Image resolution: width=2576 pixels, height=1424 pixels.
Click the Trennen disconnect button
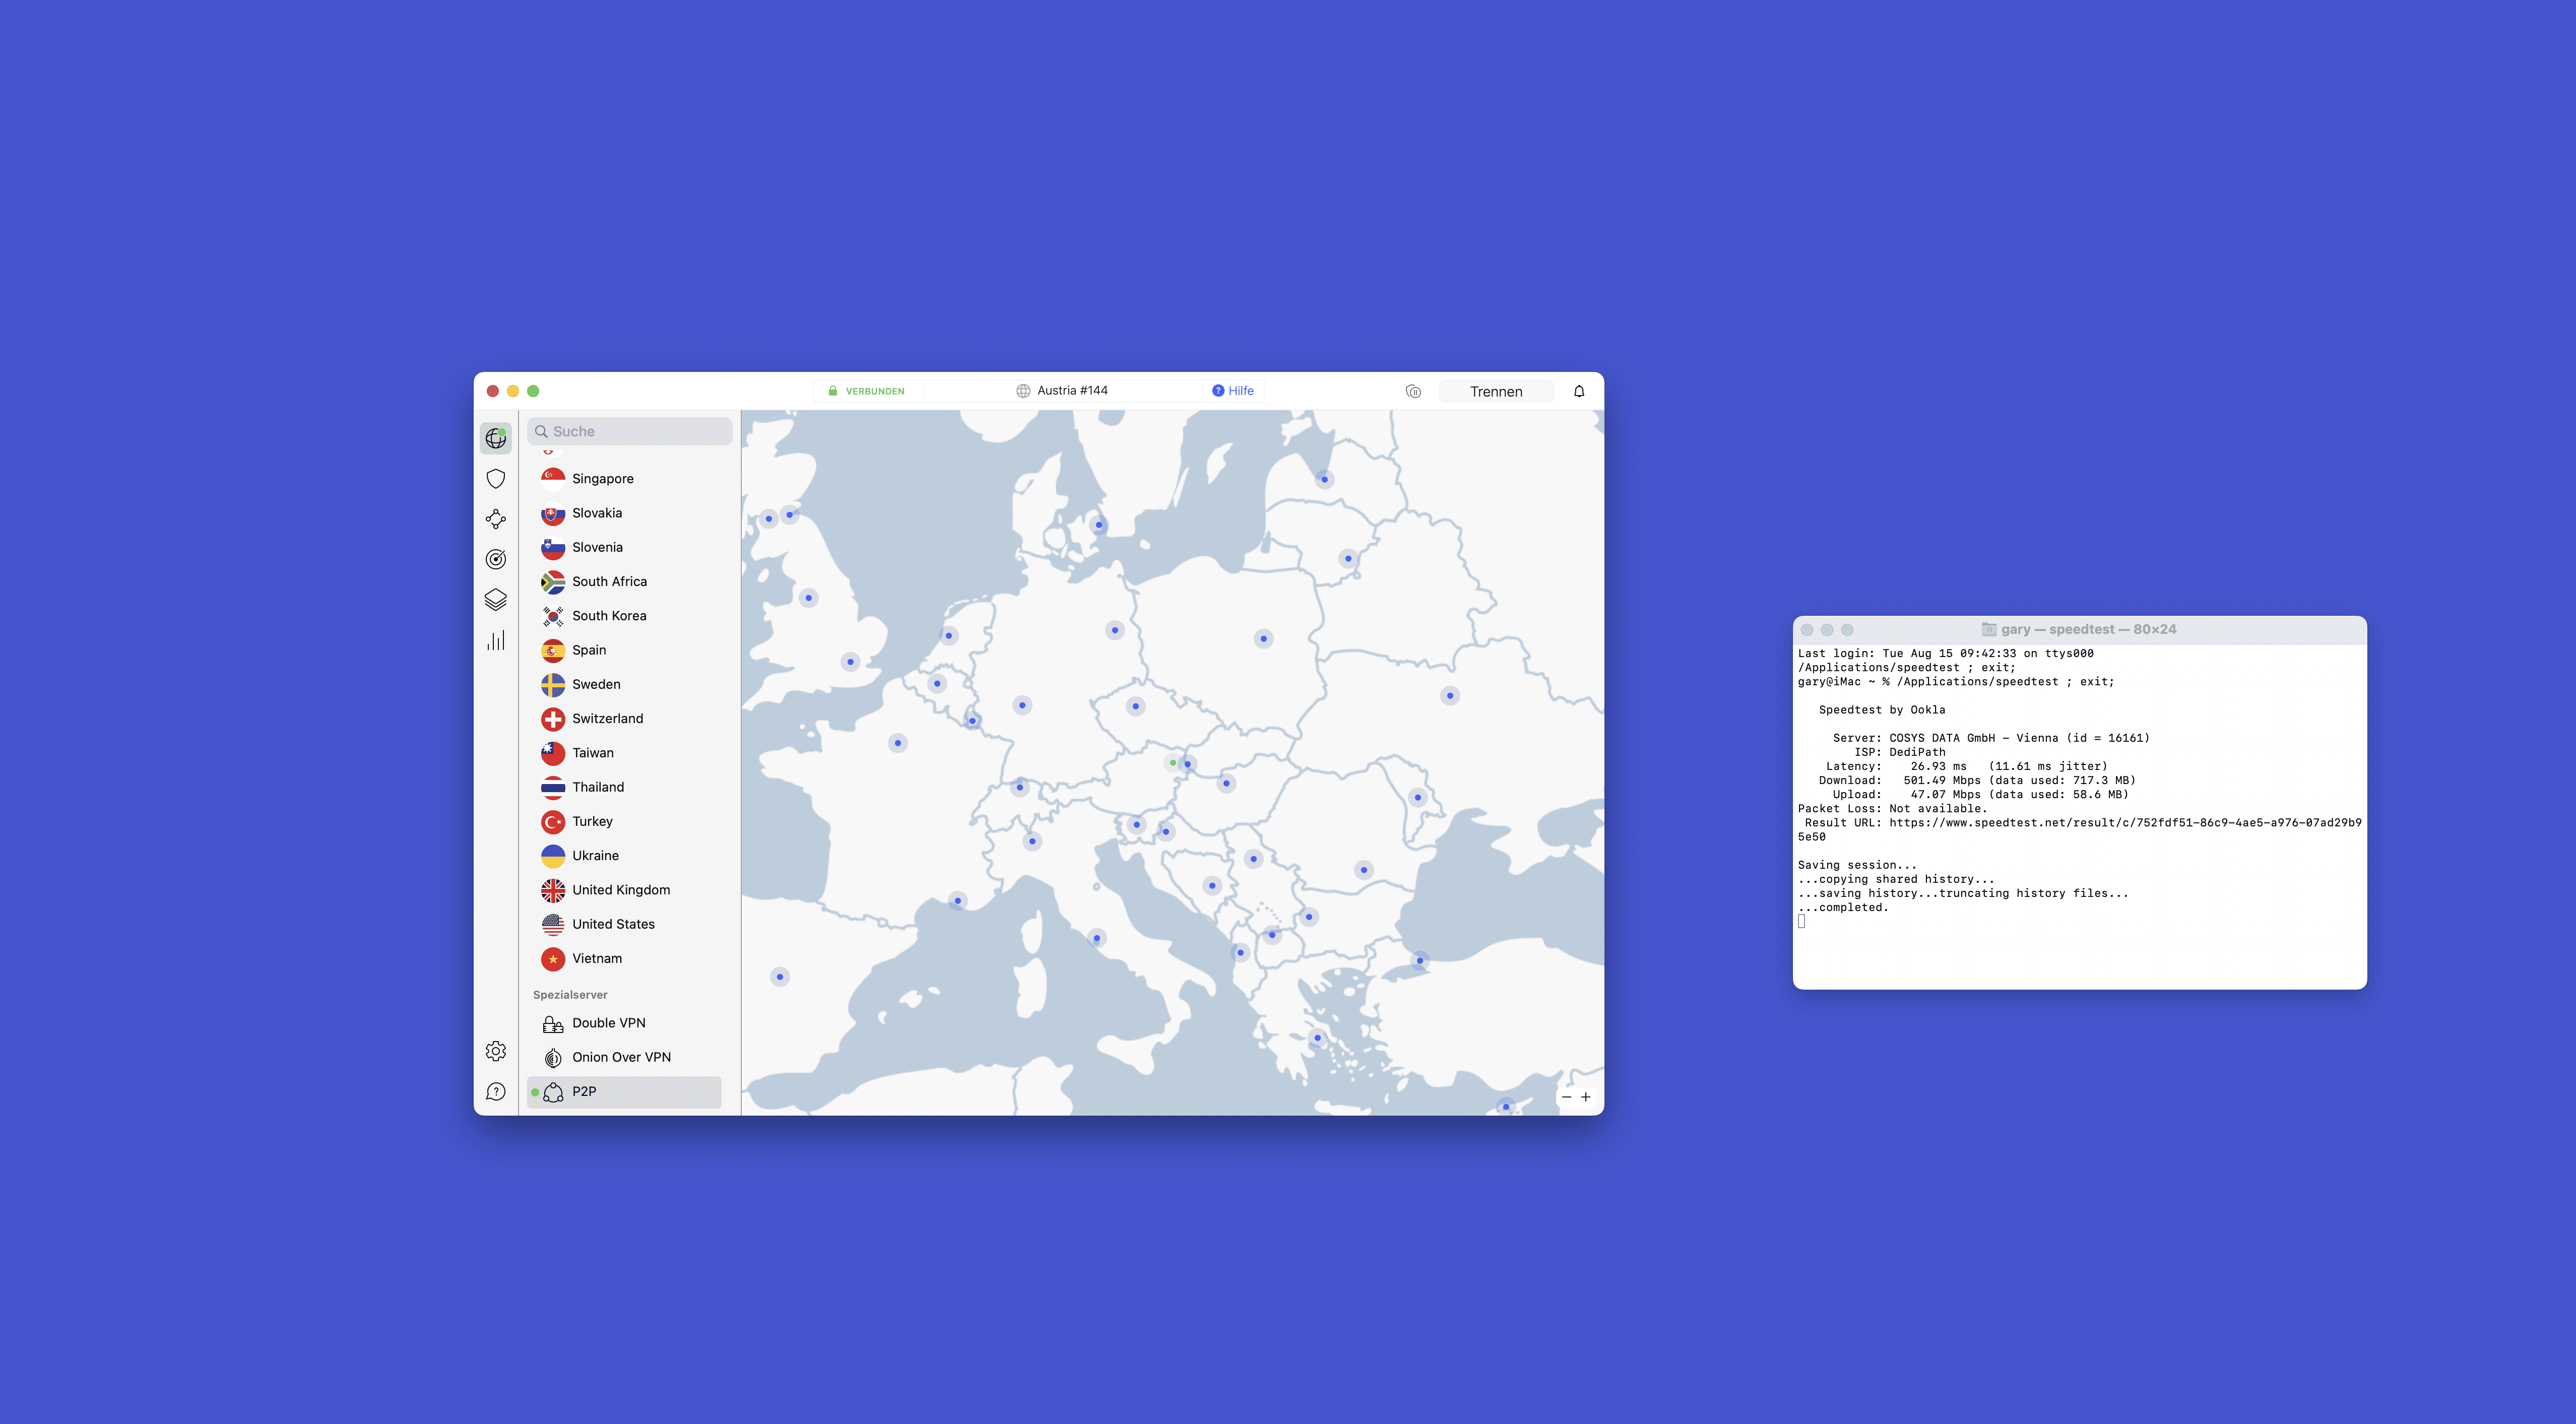click(x=1496, y=391)
